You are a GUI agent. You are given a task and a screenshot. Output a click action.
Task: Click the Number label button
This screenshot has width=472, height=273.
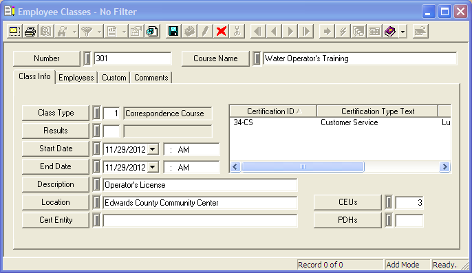[47, 58]
